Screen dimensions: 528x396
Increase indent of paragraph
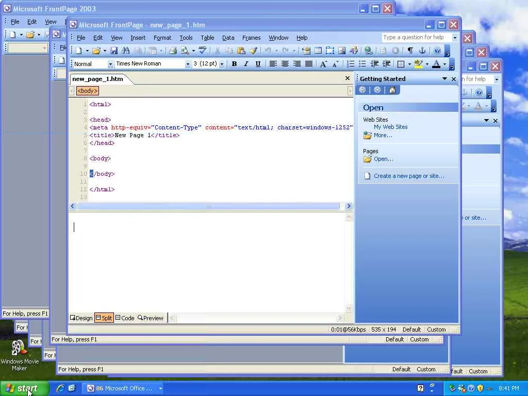coord(386,64)
